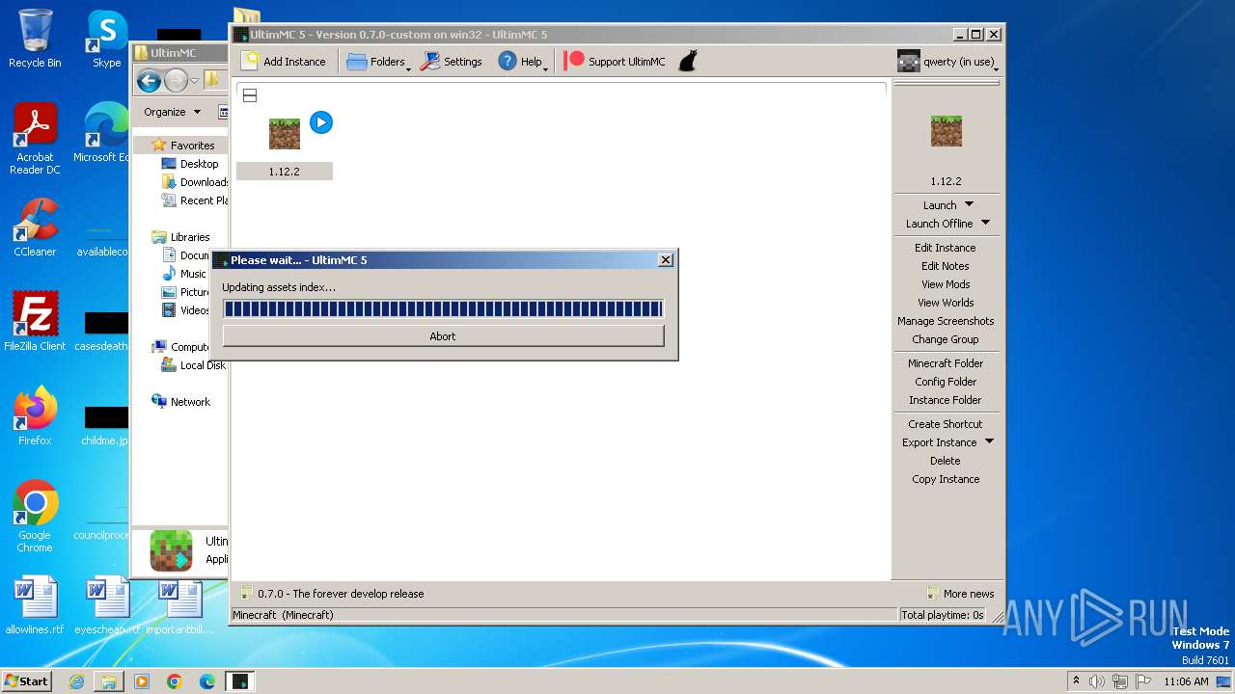
Task: Select Music library in Explorer
Action: point(192,274)
